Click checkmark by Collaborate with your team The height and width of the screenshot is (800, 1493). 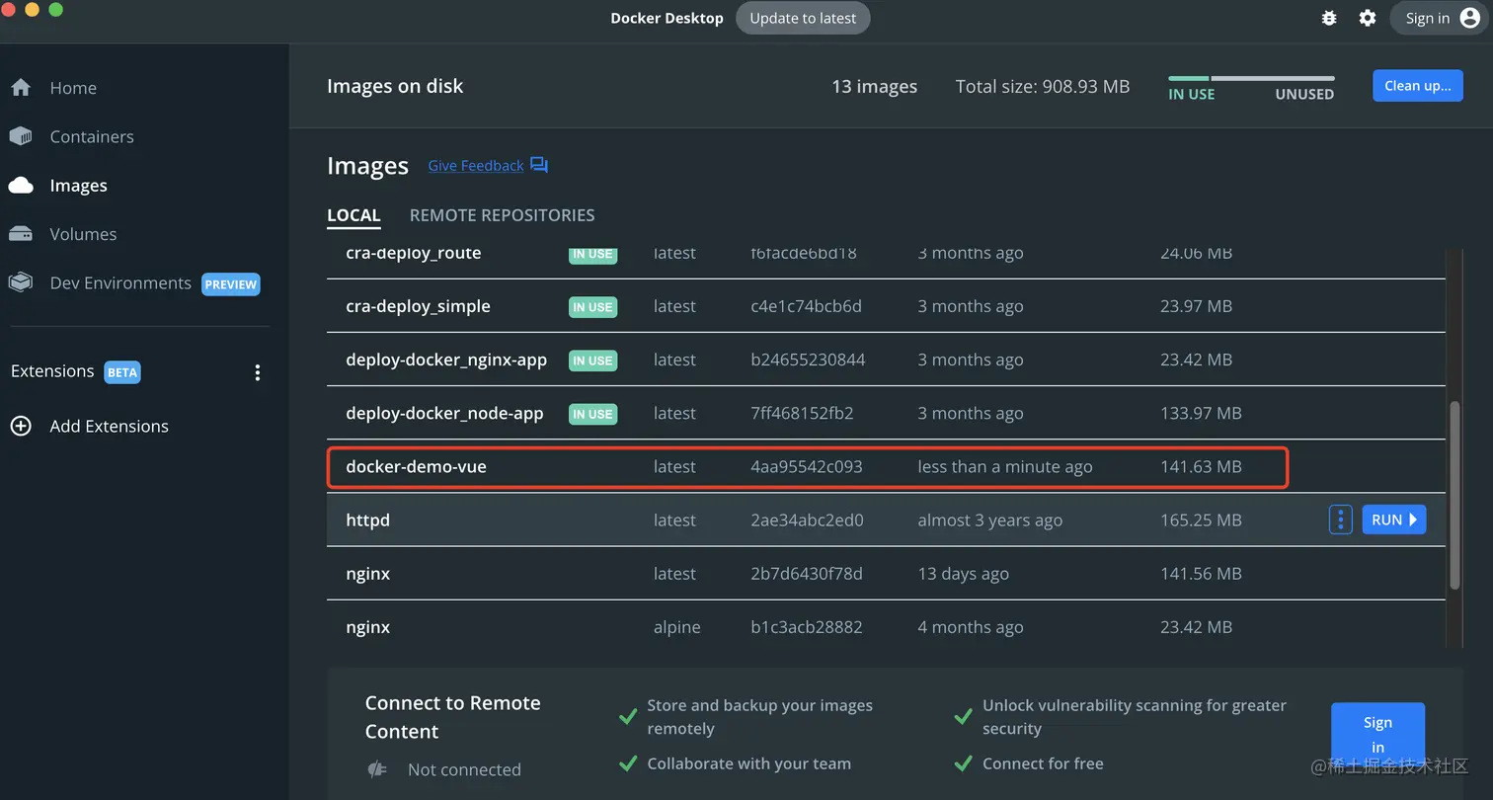point(627,763)
